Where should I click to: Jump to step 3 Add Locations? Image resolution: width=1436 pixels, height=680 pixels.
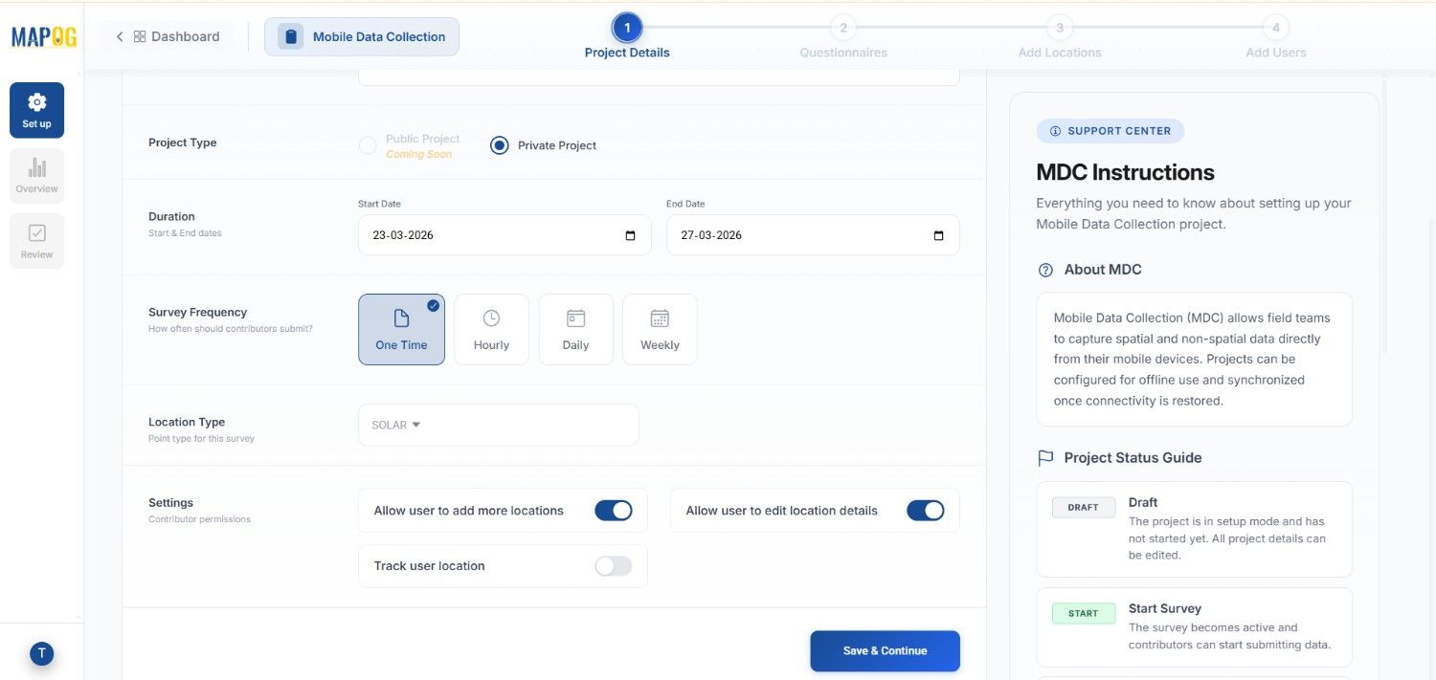1059,28
